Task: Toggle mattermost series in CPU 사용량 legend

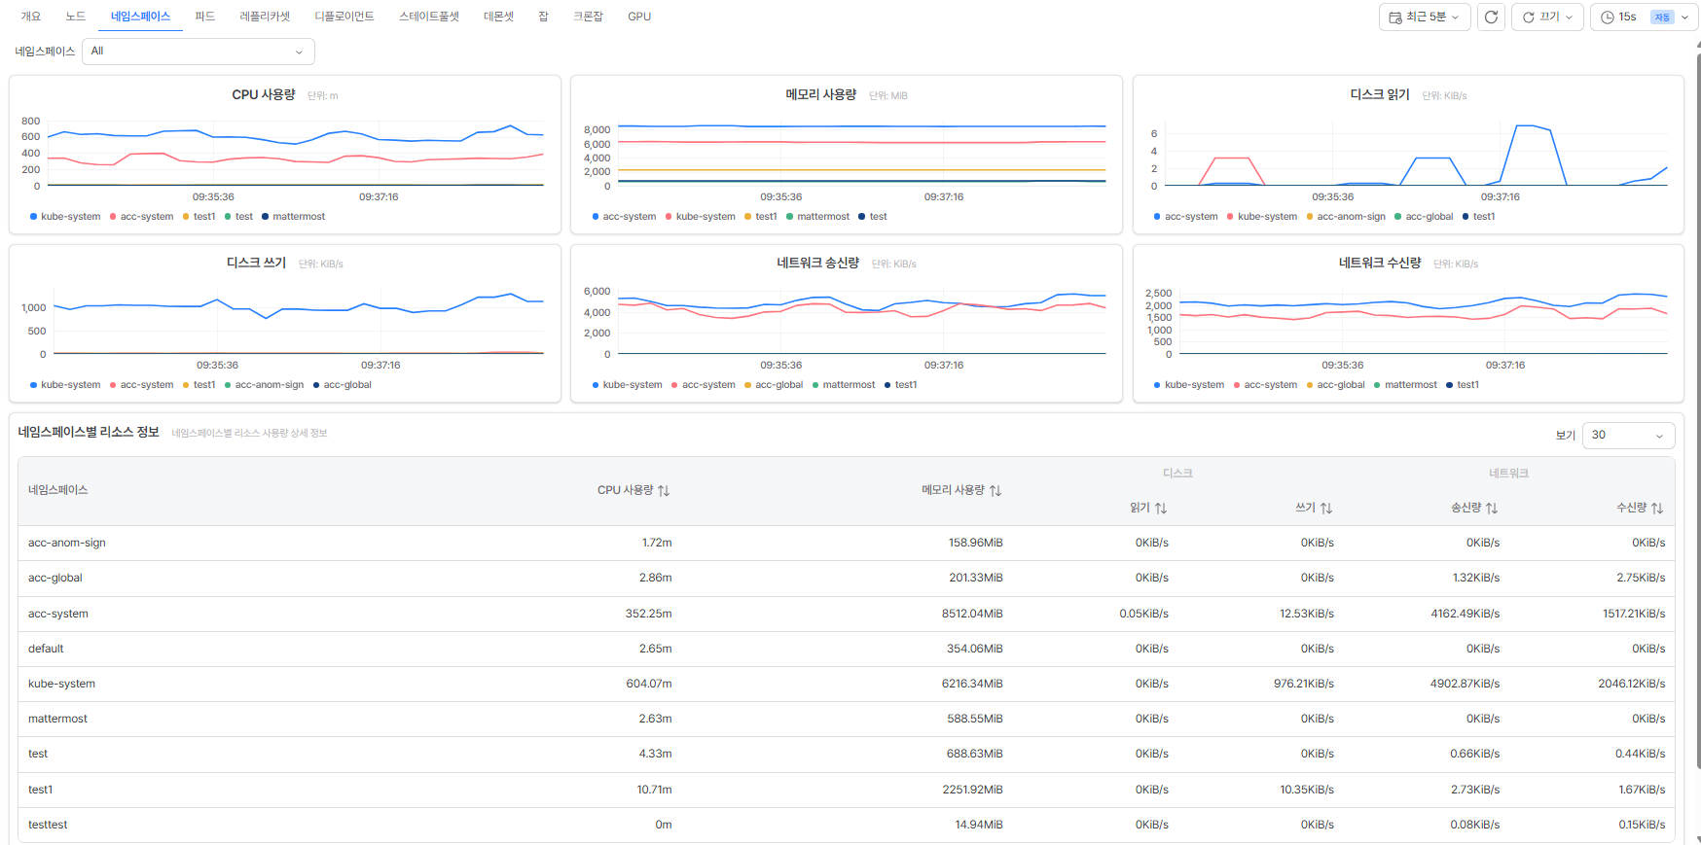Action: point(293,217)
